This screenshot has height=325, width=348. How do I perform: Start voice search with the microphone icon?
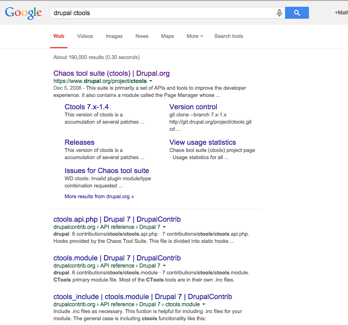click(x=279, y=13)
